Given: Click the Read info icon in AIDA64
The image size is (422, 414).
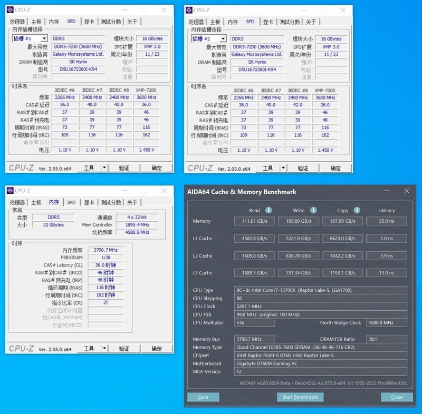Looking at the screenshot, I should point(269,210).
